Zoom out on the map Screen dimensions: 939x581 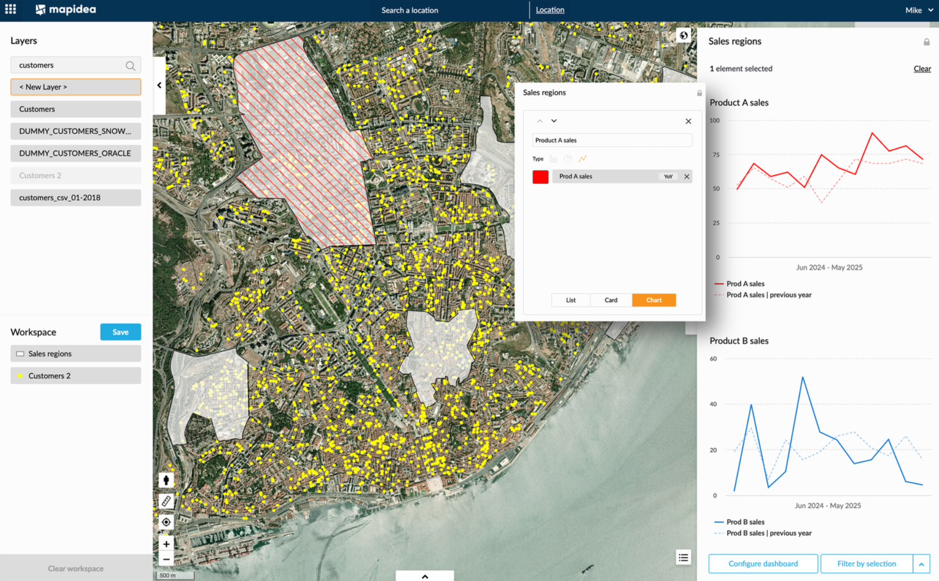tap(166, 559)
